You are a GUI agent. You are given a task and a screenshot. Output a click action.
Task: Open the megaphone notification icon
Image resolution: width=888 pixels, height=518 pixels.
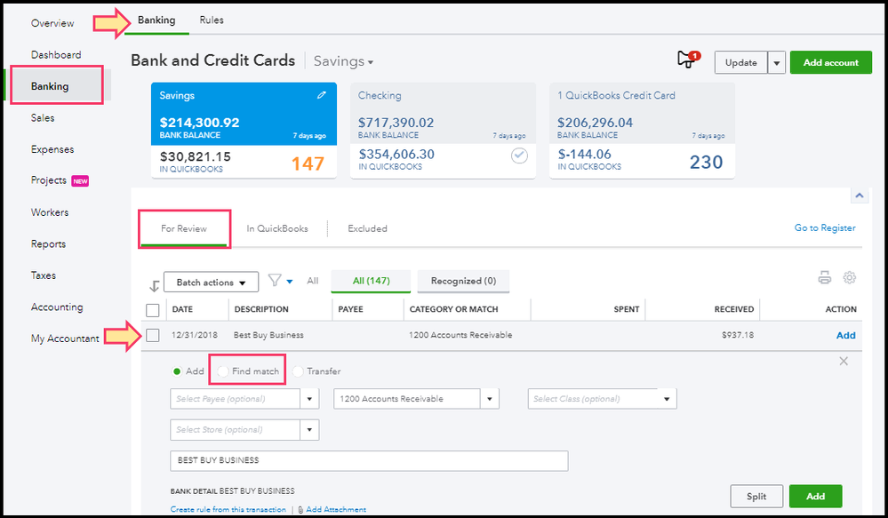(x=688, y=59)
